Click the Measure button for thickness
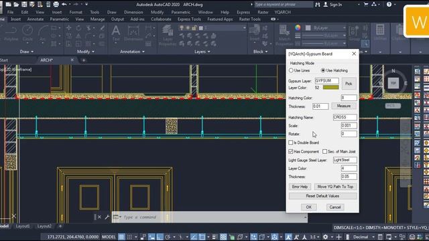The image size is (429, 241). (x=344, y=106)
